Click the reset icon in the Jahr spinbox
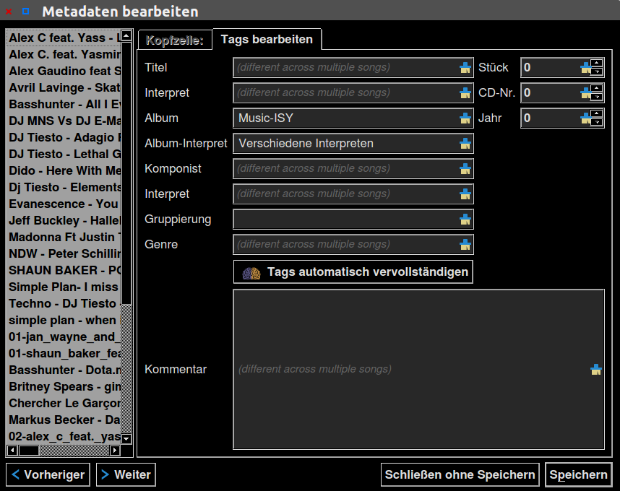Viewport: 620px width, 491px height. coord(585,118)
